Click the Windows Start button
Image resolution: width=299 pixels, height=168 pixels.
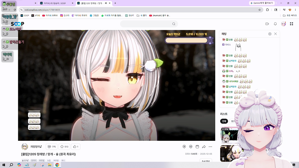pos(4,165)
